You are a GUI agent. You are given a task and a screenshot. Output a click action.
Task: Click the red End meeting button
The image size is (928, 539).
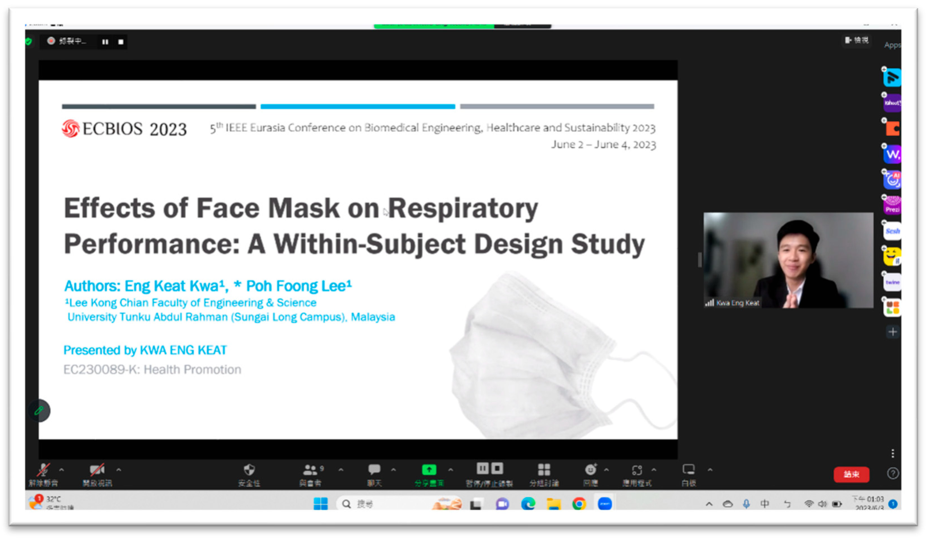click(x=851, y=474)
